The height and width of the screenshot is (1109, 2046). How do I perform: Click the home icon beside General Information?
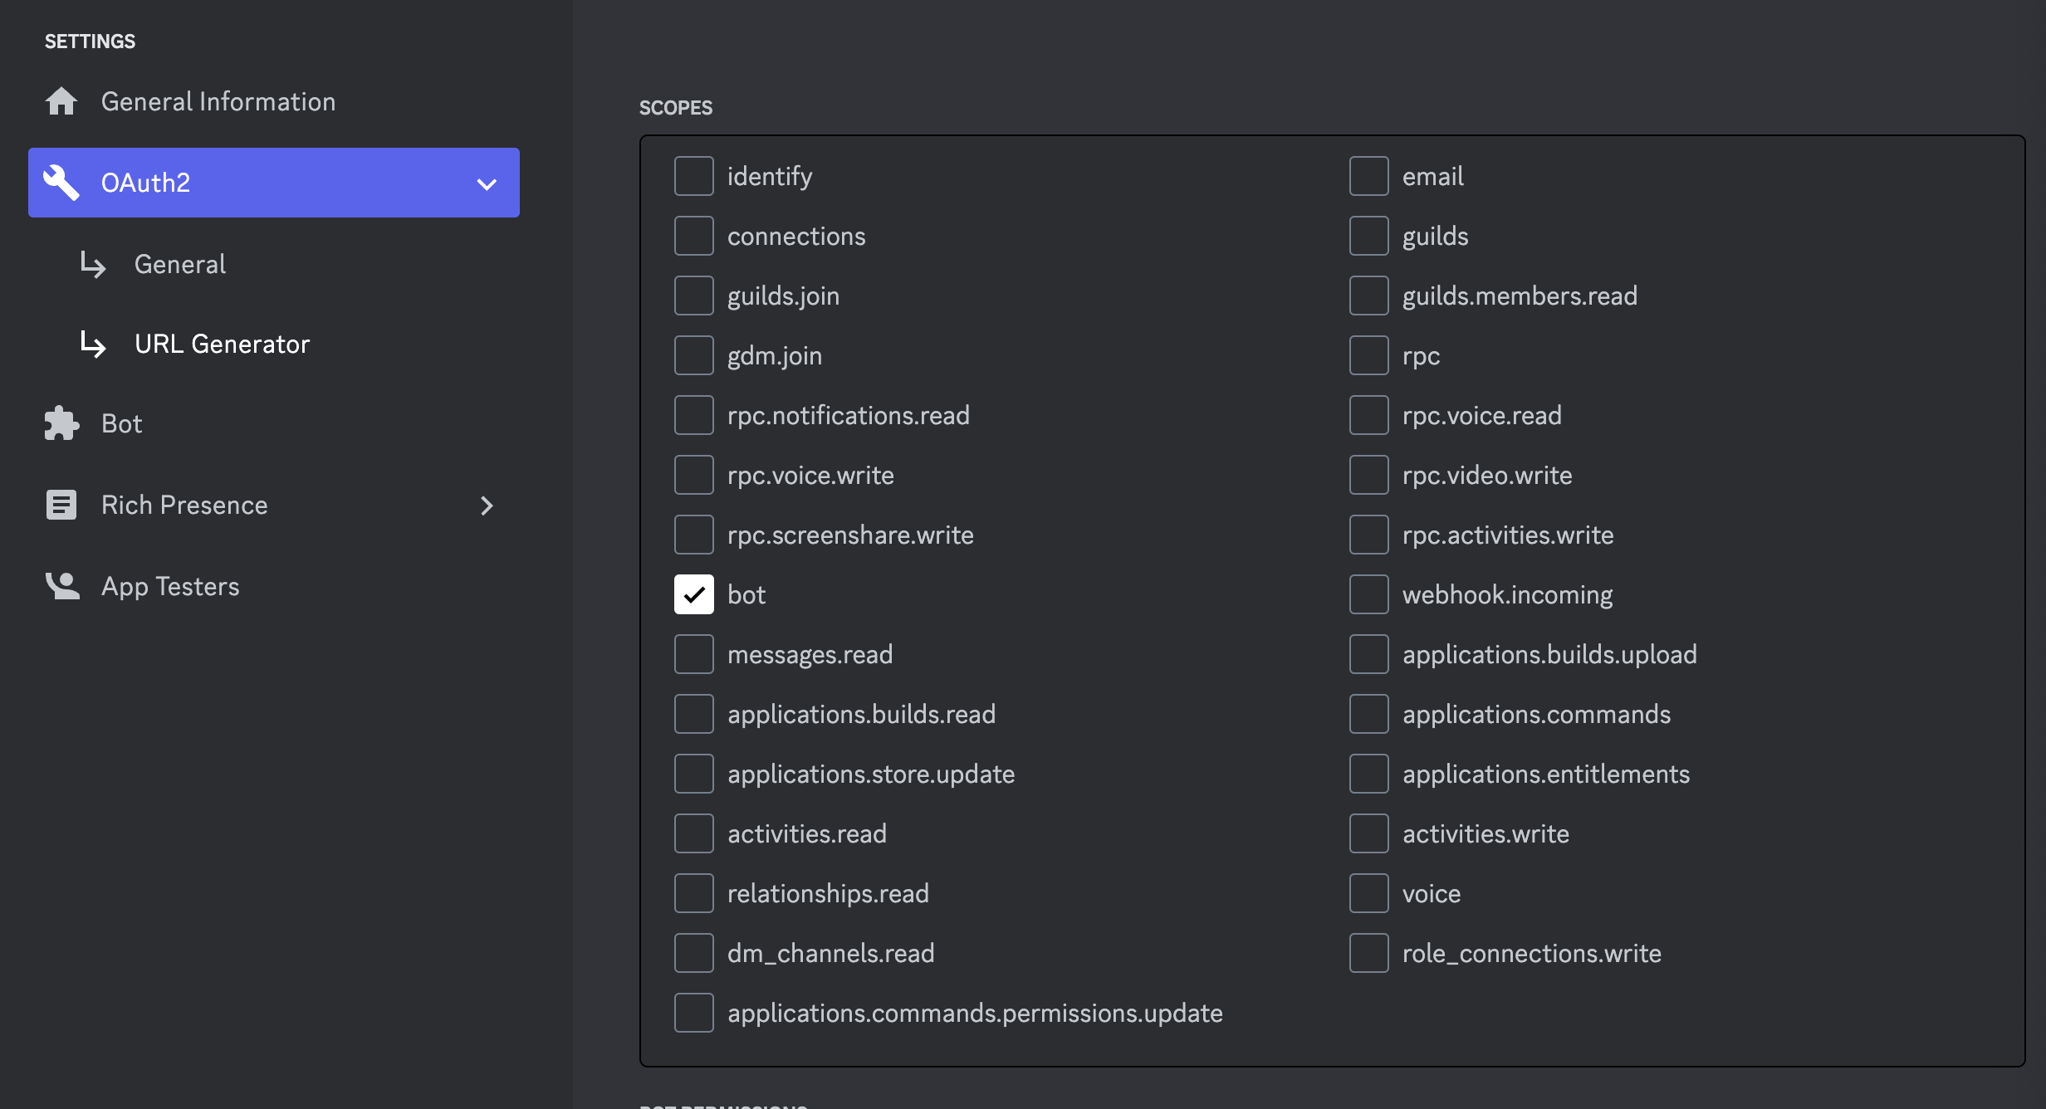pyautogui.click(x=61, y=101)
